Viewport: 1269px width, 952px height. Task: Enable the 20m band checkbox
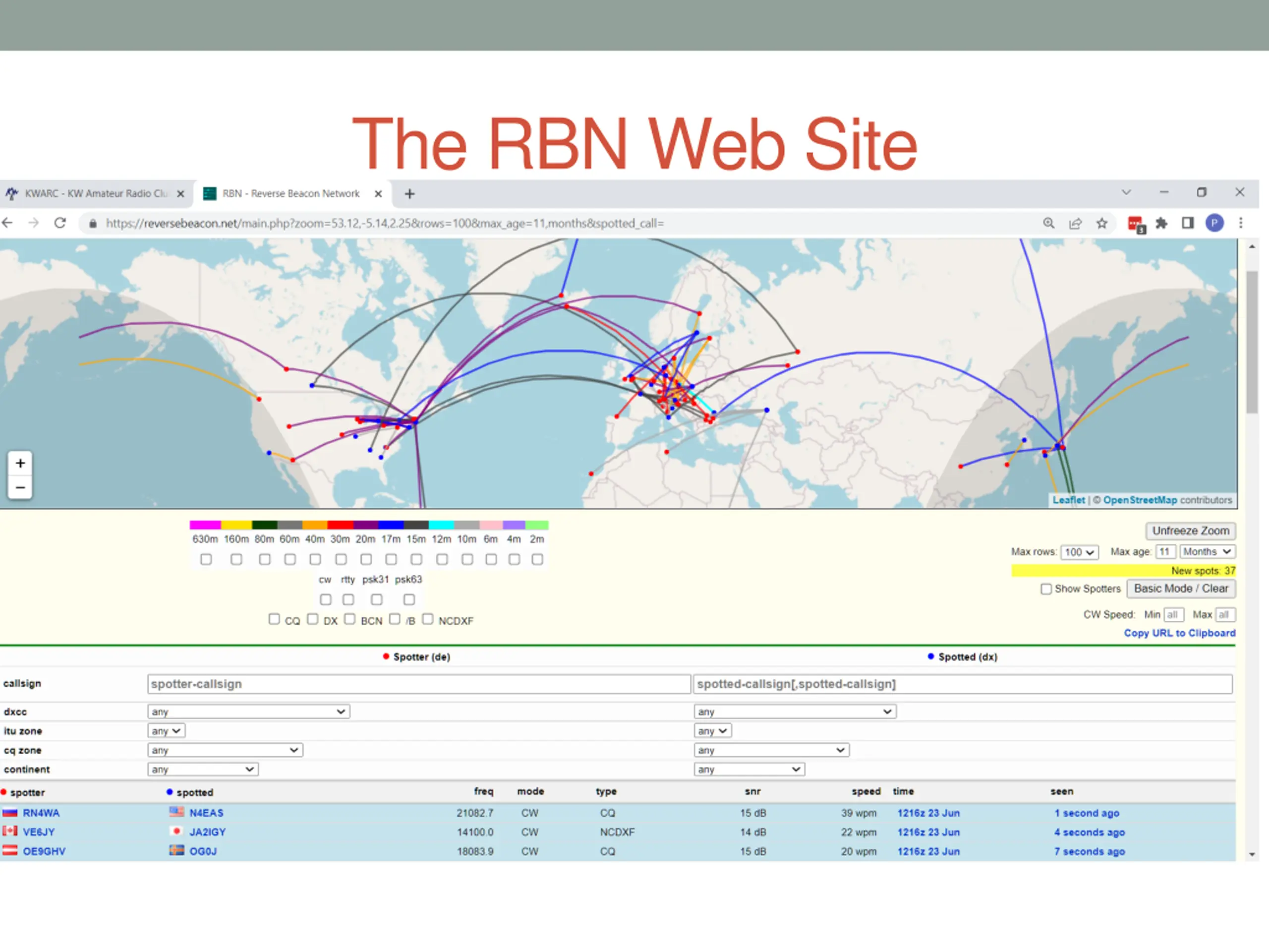(x=366, y=559)
